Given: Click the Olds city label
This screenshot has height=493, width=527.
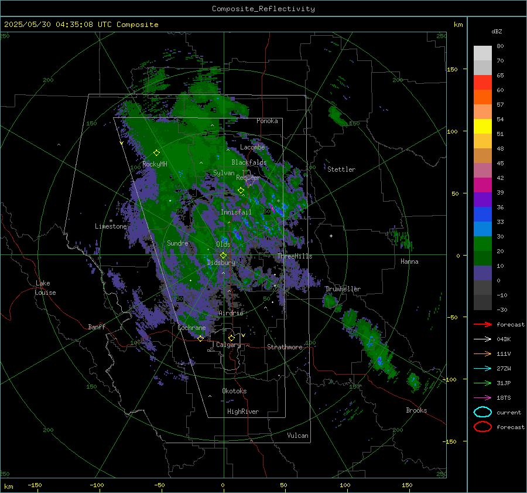Looking at the screenshot, I should tap(223, 244).
